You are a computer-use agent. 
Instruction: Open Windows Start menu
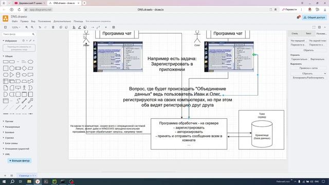[4, 181]
